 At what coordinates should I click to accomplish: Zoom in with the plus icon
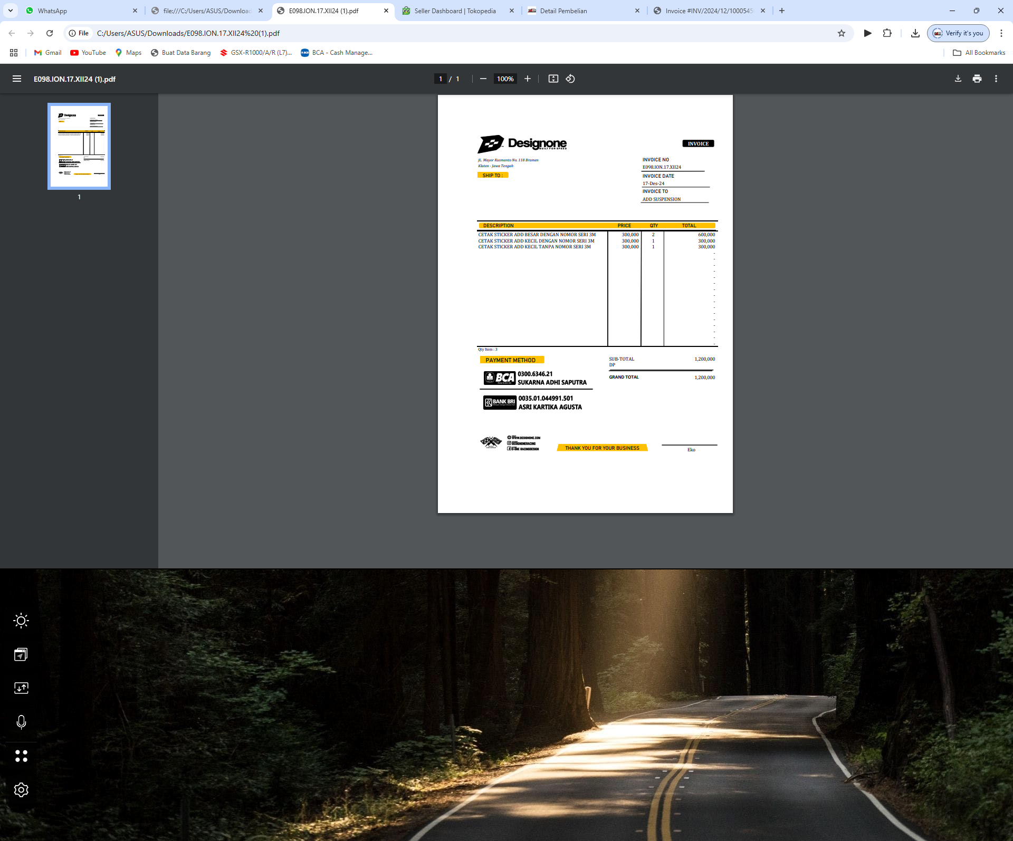527,79
